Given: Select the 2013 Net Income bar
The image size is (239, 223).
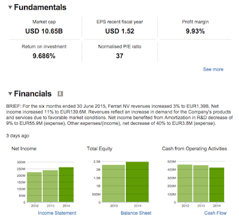Looking at the screenshot, I should pos(50,186).
